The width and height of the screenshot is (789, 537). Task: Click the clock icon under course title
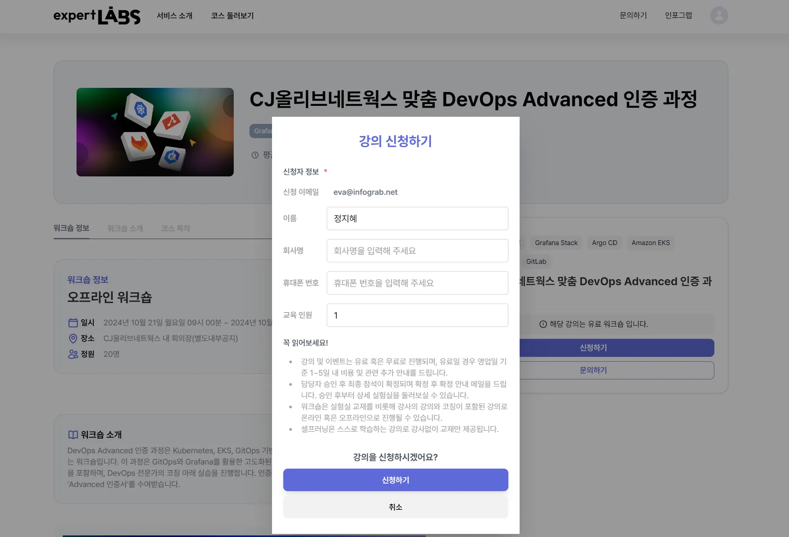tap(255, 155)
